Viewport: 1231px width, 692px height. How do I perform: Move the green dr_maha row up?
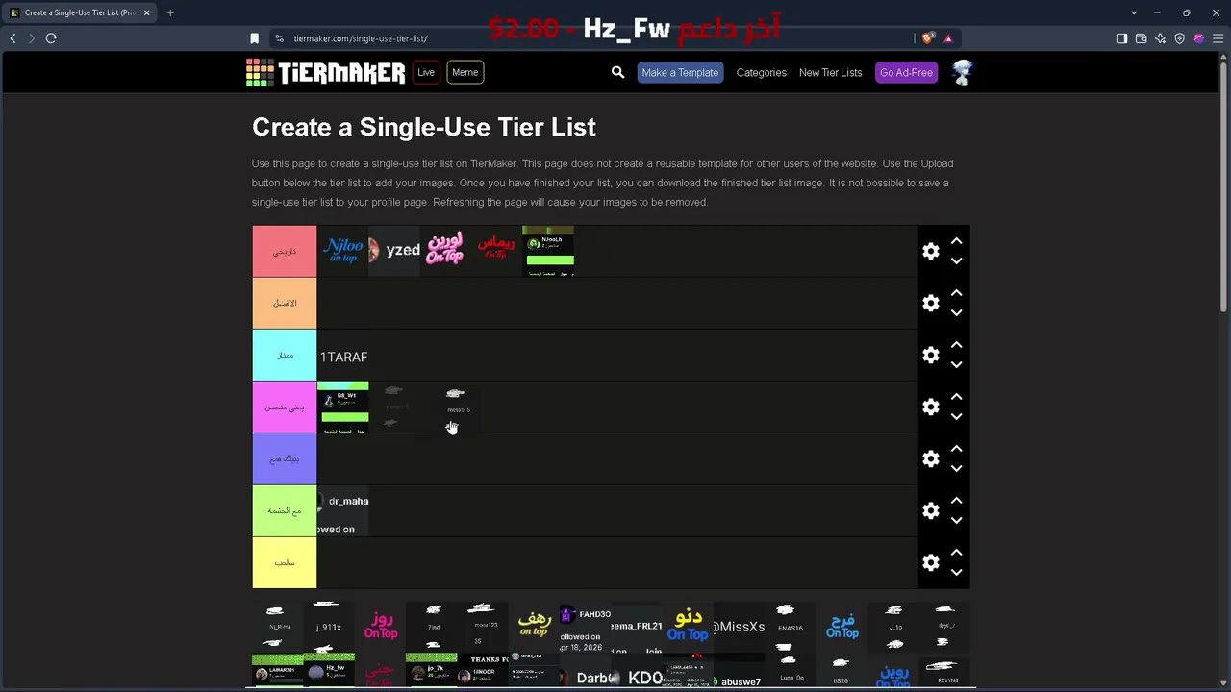pyautogui.click(x=956, y=501)
